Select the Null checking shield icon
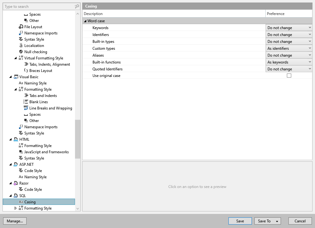Viewport: 315px width, 228px height. 21,52
